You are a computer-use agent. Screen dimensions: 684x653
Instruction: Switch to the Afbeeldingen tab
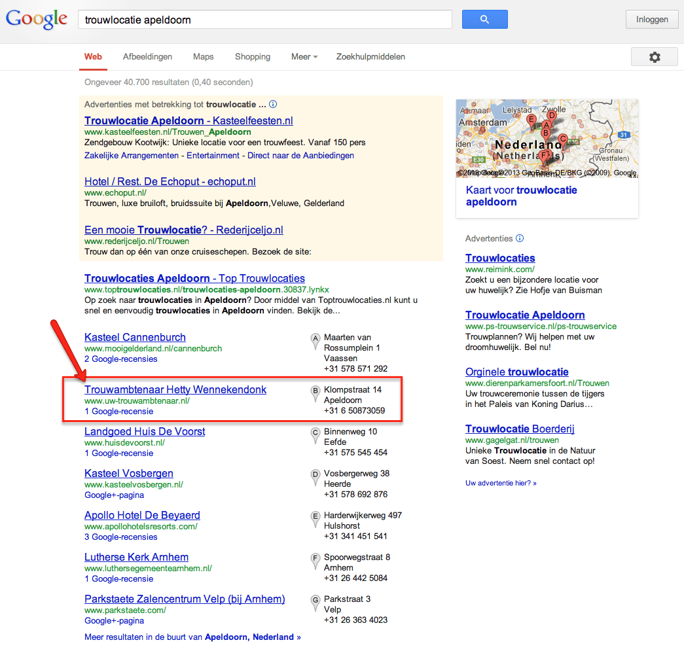tap(147, 57)
